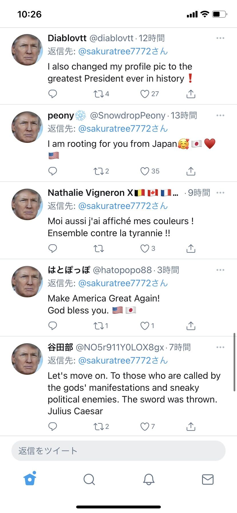Open the Notifications bell tab
This screenshot has width=237, height=513.
[149, 479]
